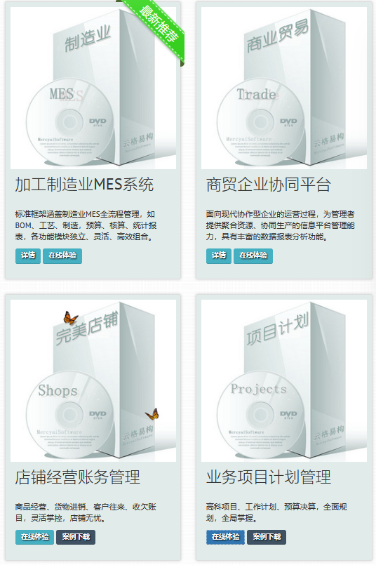Click 案例下载 under 业务项目计划管理
The height and width of the screenshot is (565, 376).
(x=267, y=537)
